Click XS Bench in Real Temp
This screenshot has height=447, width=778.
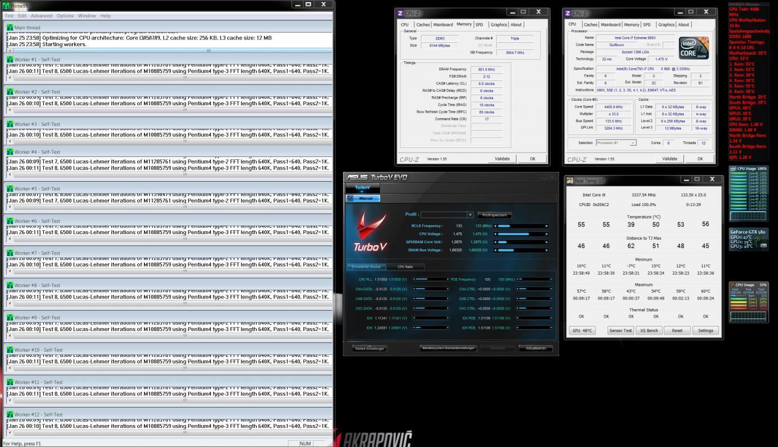pos(649,330)
